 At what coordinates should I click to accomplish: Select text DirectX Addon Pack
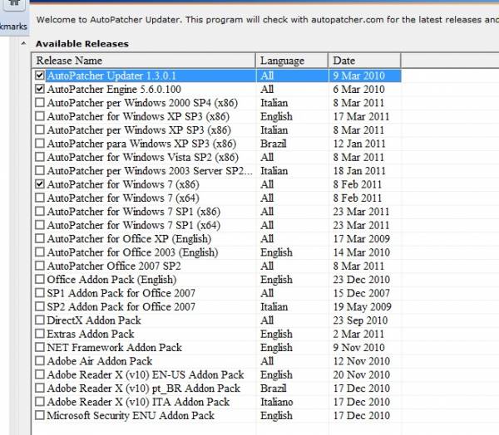(x=94, y=320)
